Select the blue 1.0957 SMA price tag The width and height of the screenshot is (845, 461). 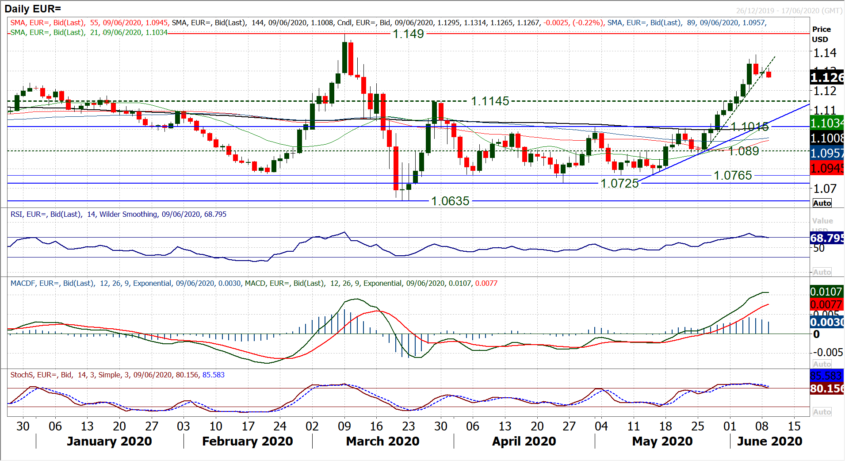click(827, 154)
